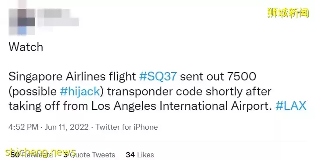Click Los Angeles International Airport text
The height and width of the screenshot is (160, 315).
[x=181, y=106]
